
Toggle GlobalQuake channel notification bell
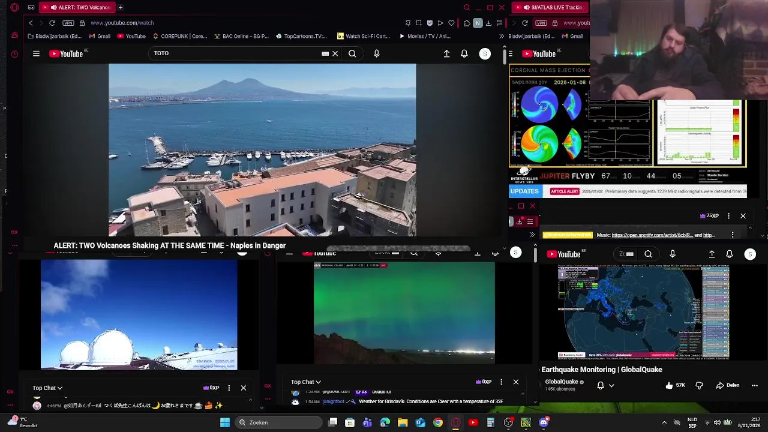(601, 385)
